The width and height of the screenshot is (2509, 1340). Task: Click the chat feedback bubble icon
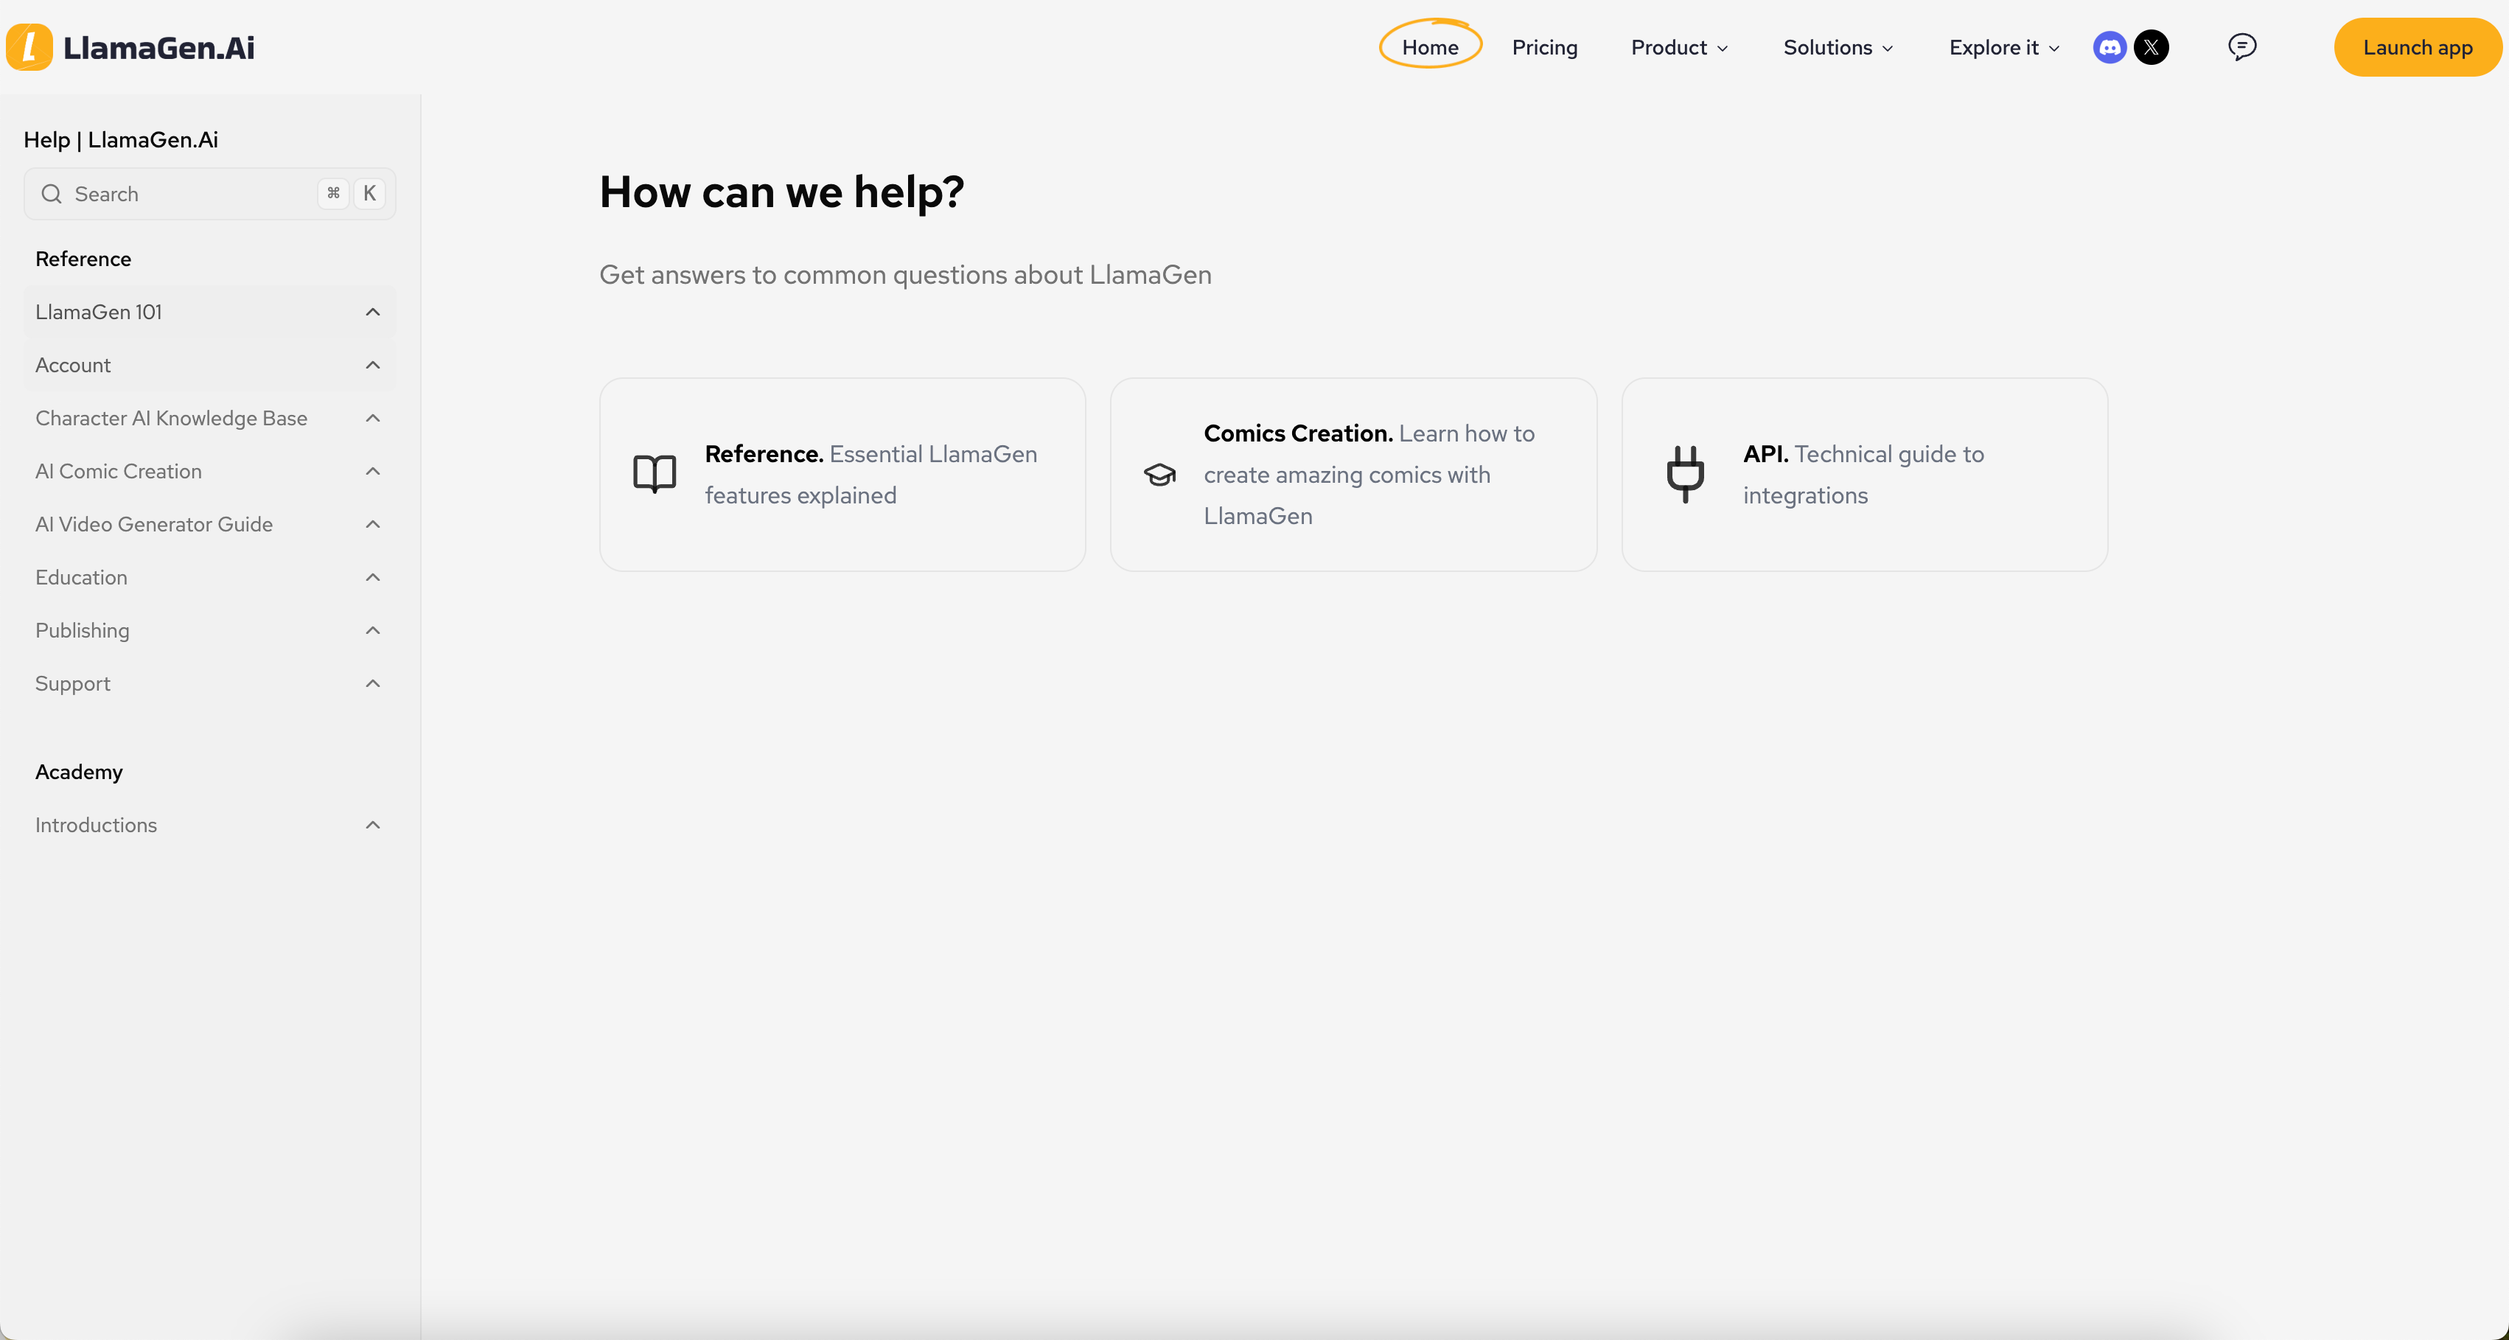(x=2241, y=46)
